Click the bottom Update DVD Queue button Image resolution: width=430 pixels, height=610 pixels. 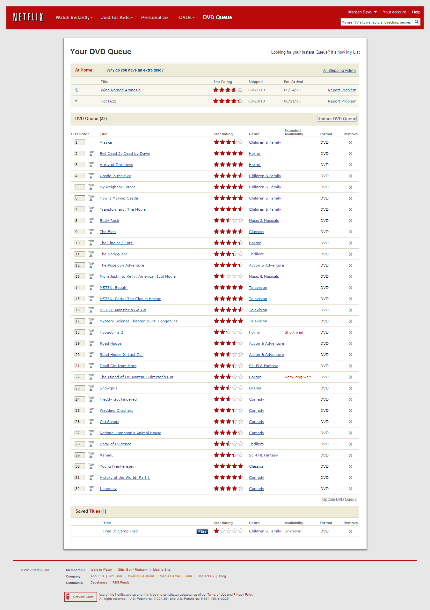[x=339, y=500]
